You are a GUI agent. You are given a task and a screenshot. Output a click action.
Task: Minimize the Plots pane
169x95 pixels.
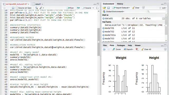(x=162, y=46)
